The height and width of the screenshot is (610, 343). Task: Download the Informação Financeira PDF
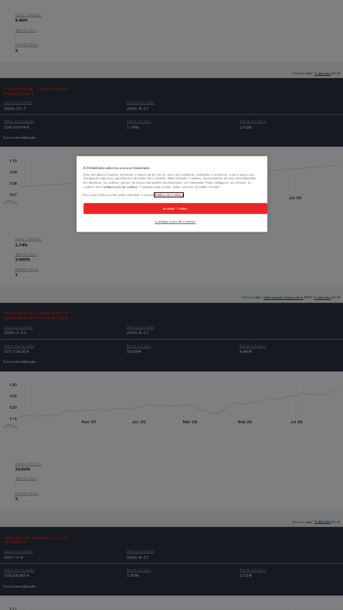284,297
